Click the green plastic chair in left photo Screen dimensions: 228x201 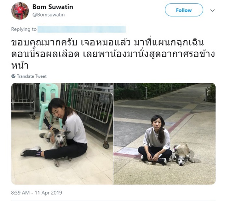[47, 101]
